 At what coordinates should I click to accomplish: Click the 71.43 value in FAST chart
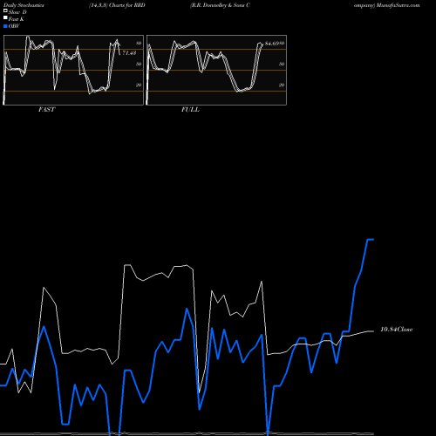click(129, 53)
